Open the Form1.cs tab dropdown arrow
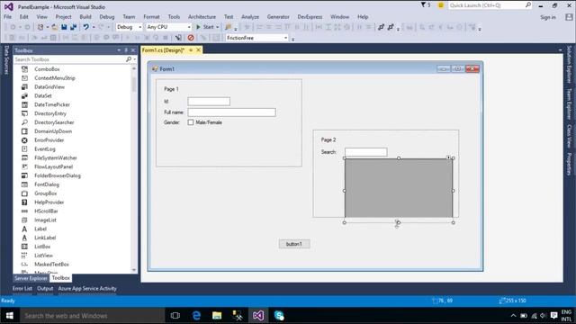The image size is (576, 324). 191,50
